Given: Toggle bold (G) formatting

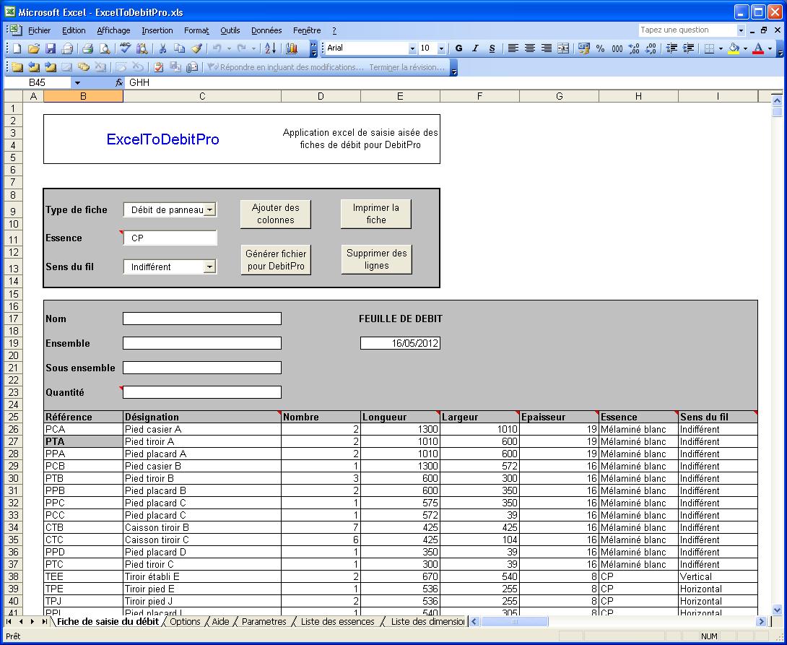Looking at the screenshot, I should [x=458, y=48].
